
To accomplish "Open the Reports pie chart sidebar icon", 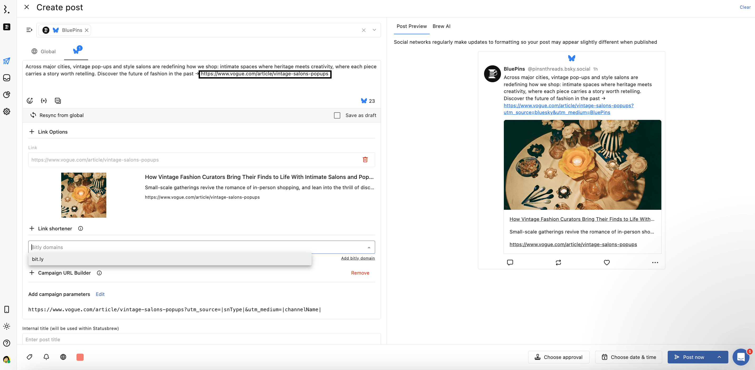I will 6,95.
